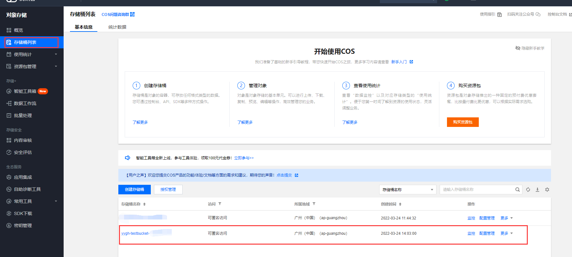Expand the 资源包管理 sidebar menu
The height and width of the screenshot is (257, 572).
(x=56, y=66)
